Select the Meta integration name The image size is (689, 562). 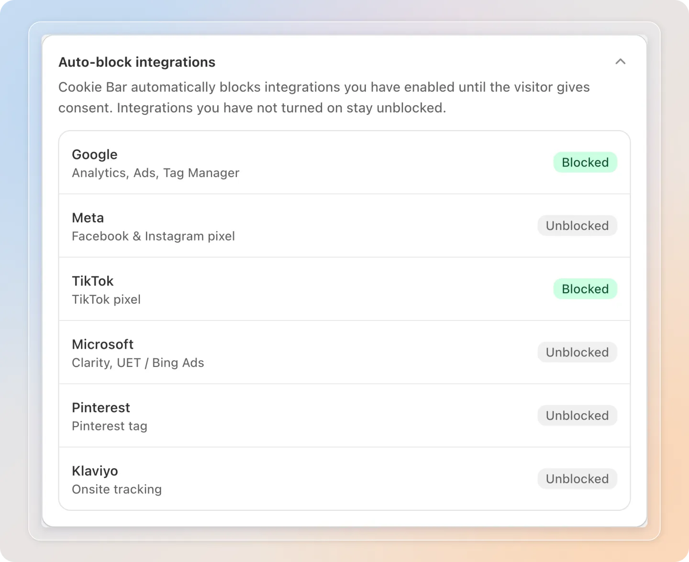[88, 218]
